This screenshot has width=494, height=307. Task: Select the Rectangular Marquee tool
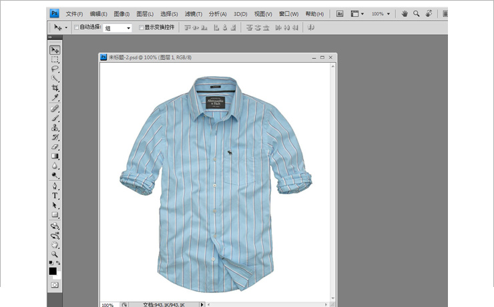coord(55,59)
